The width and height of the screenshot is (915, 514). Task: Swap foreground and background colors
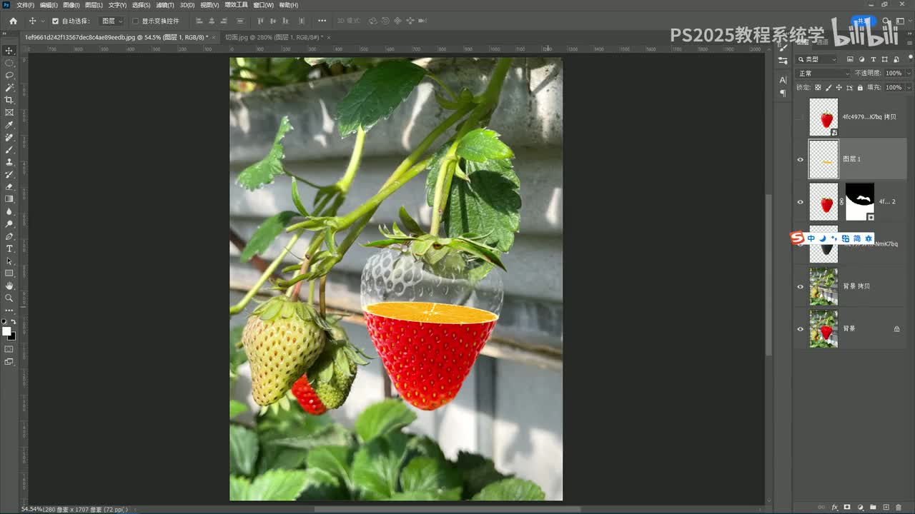coord(13,322)
